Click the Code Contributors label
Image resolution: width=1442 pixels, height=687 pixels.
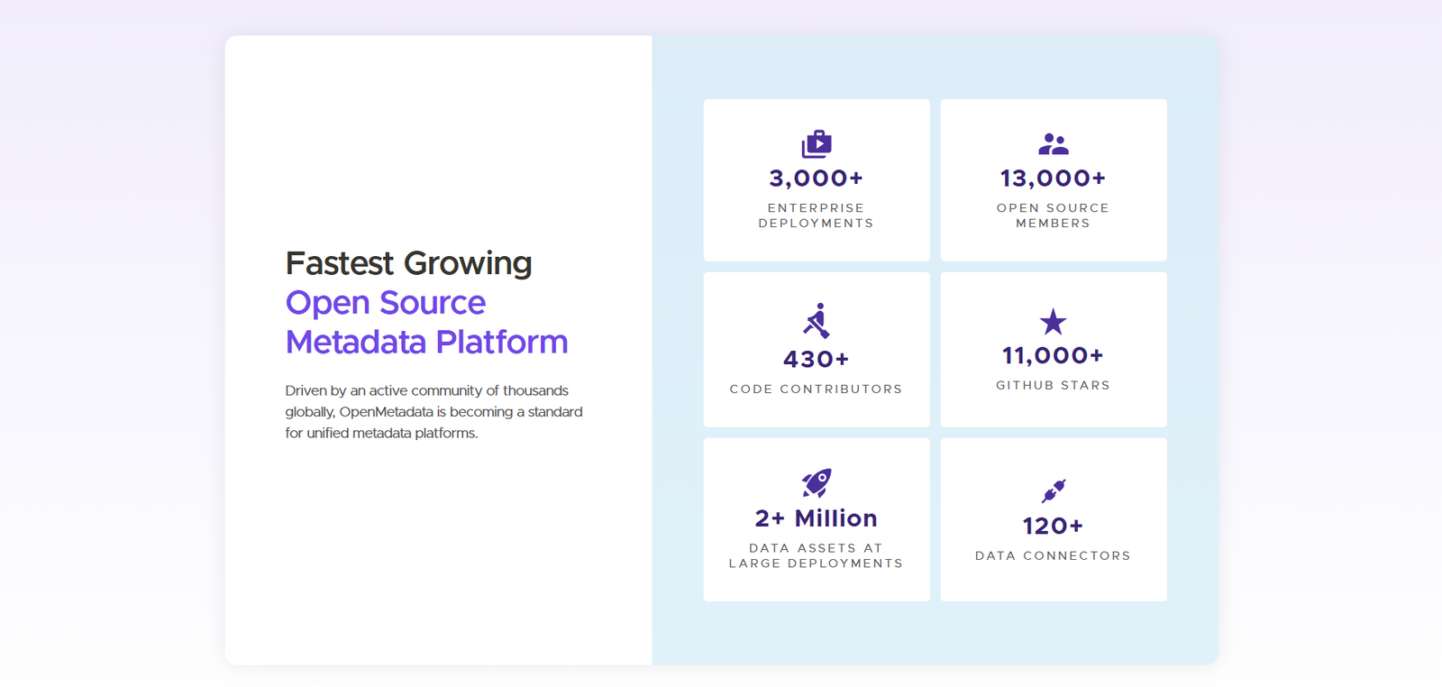(817, 389)
